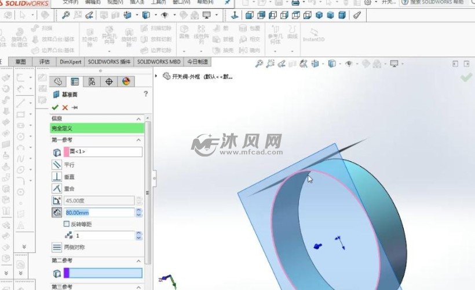Open Display Style dropdown arrow in viewport toolbar
Viewport: 475px width, 290px height.
340,64
